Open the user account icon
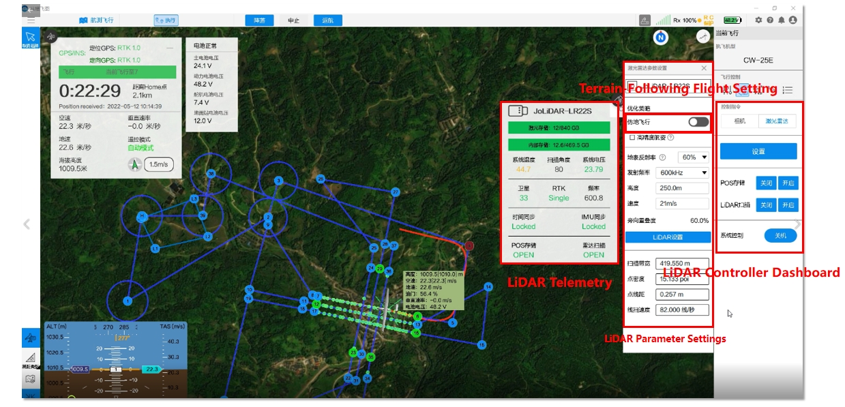Screen dimensions: 845x407 792,20
